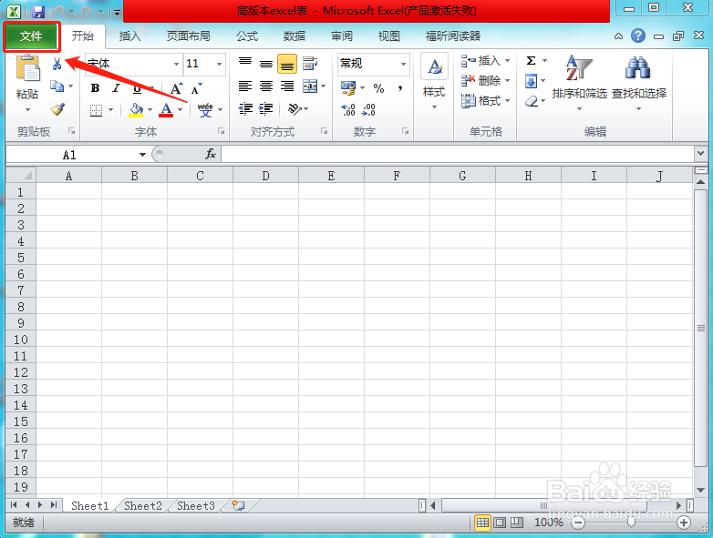Image resolution: width=713 pixels, height=538 pixels.
Task: Open the font size dropdown showing 11
Action: [x=219, y=64]
